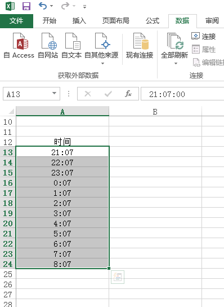
Task: Open the Auto Fill Options button
Action: (118, 277)
